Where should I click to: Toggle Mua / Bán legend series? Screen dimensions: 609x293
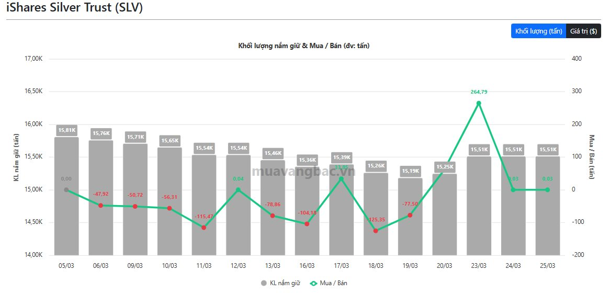(329, 283)
